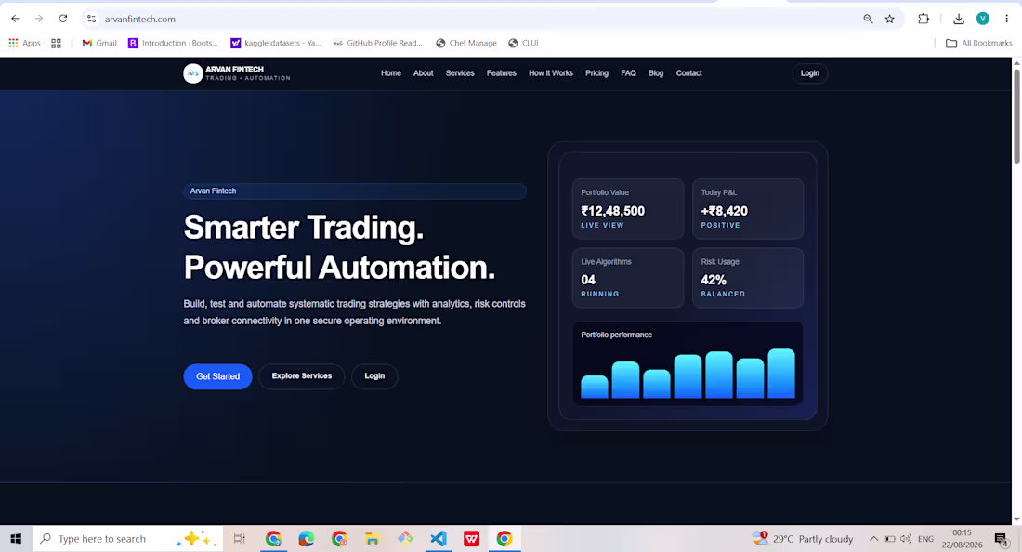Open the clock showing 00:15
This screenshot has height=552, width=1022.
(962, 539)
